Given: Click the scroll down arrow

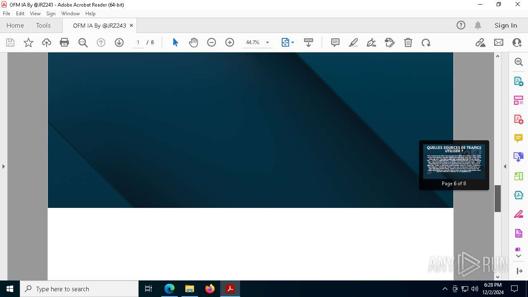Looking at the screenshot, I should [497, 277].
